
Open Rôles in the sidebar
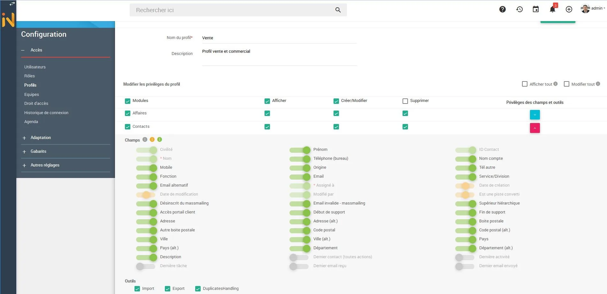click(29, 76)
